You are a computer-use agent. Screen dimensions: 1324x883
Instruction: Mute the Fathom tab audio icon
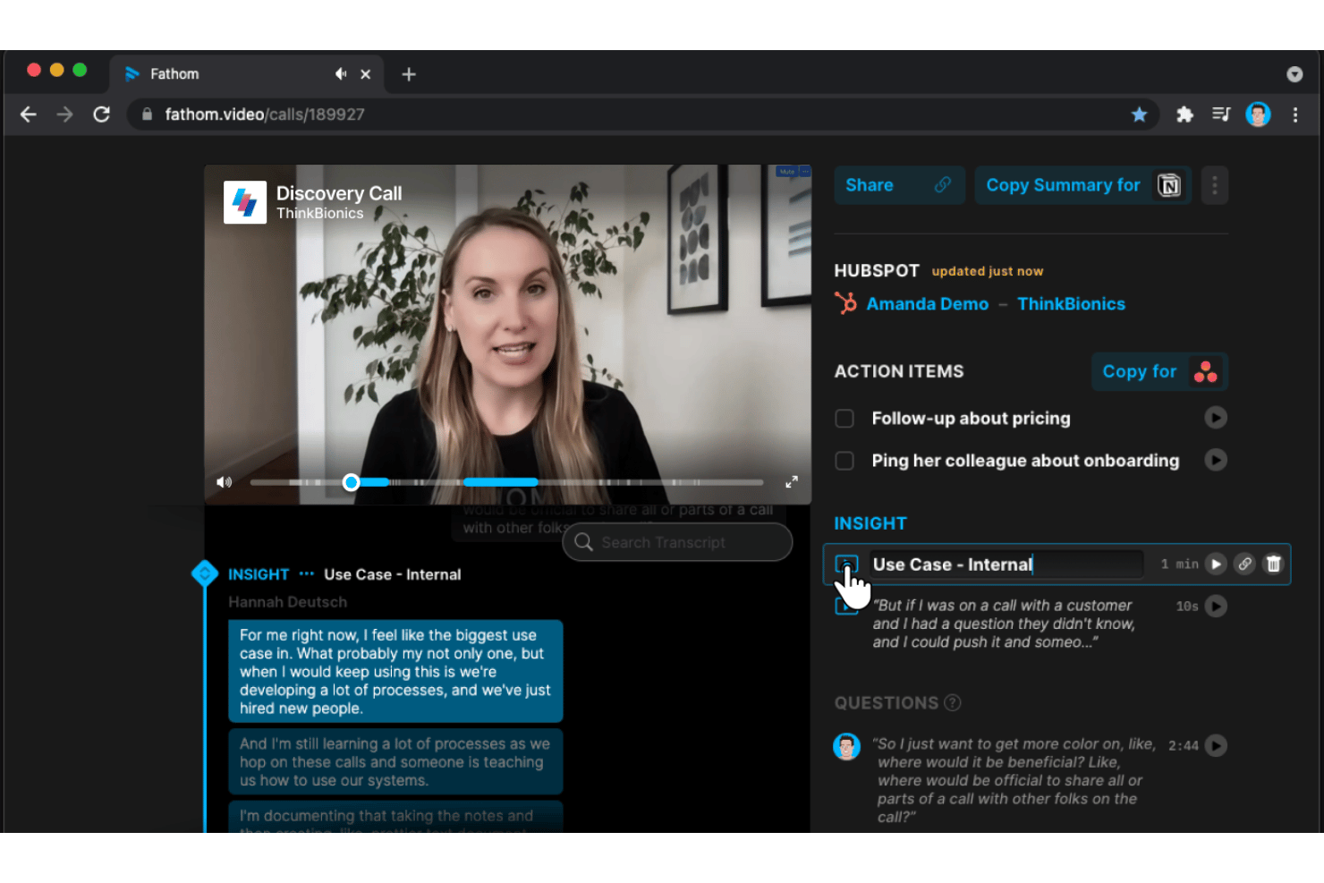tap(341, 74)
